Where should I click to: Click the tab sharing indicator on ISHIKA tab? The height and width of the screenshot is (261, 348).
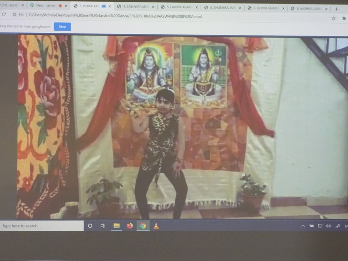[104, 6]
